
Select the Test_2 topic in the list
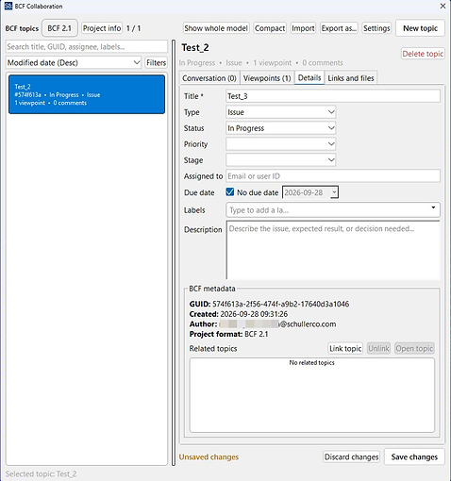click(87, 94)
